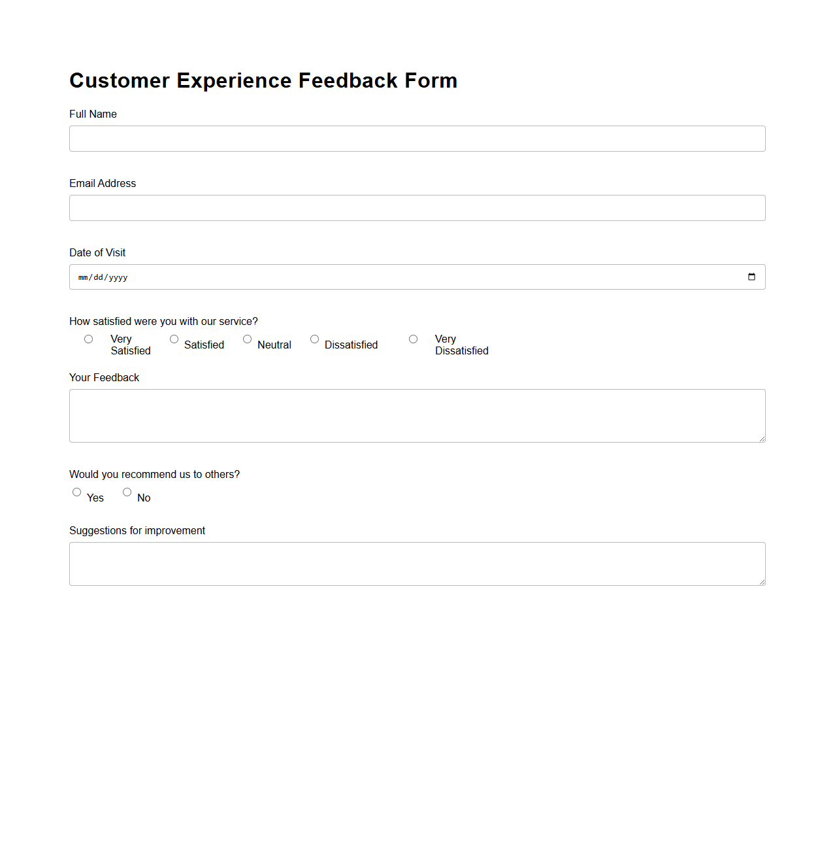835x850 pixels.
Task: Click the Email Address label
Action: pyautogui.click(x=103, y=184)
